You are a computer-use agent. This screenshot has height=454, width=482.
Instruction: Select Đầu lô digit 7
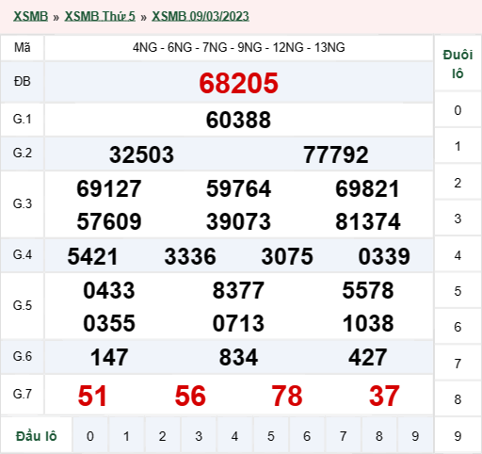pyautogui.click(x=343, y=436)
